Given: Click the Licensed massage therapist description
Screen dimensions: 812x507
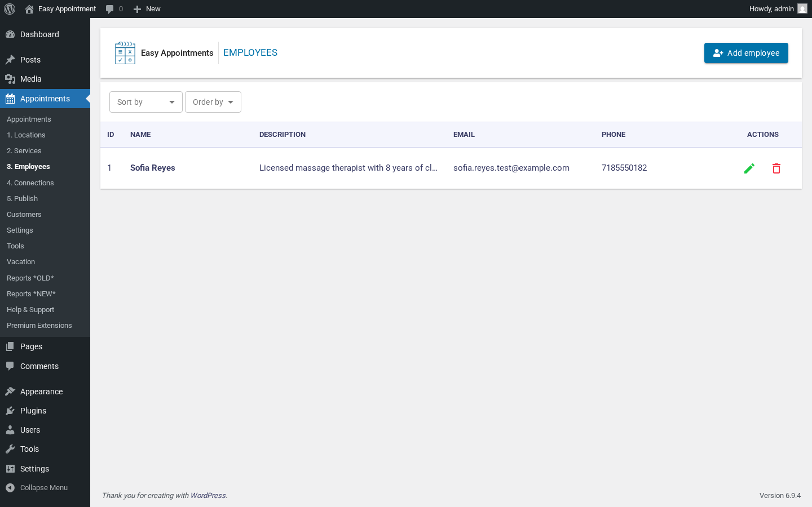Looking at the screenshot, I should [348, 168].
